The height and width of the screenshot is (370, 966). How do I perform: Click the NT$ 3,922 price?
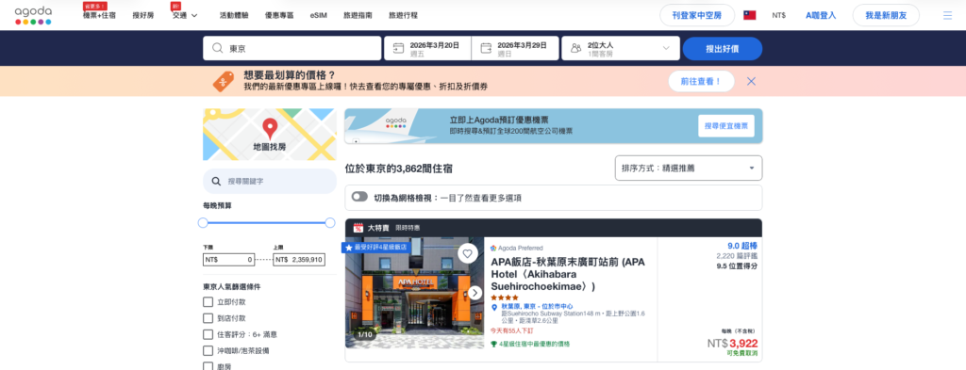(x=732, y=344)
